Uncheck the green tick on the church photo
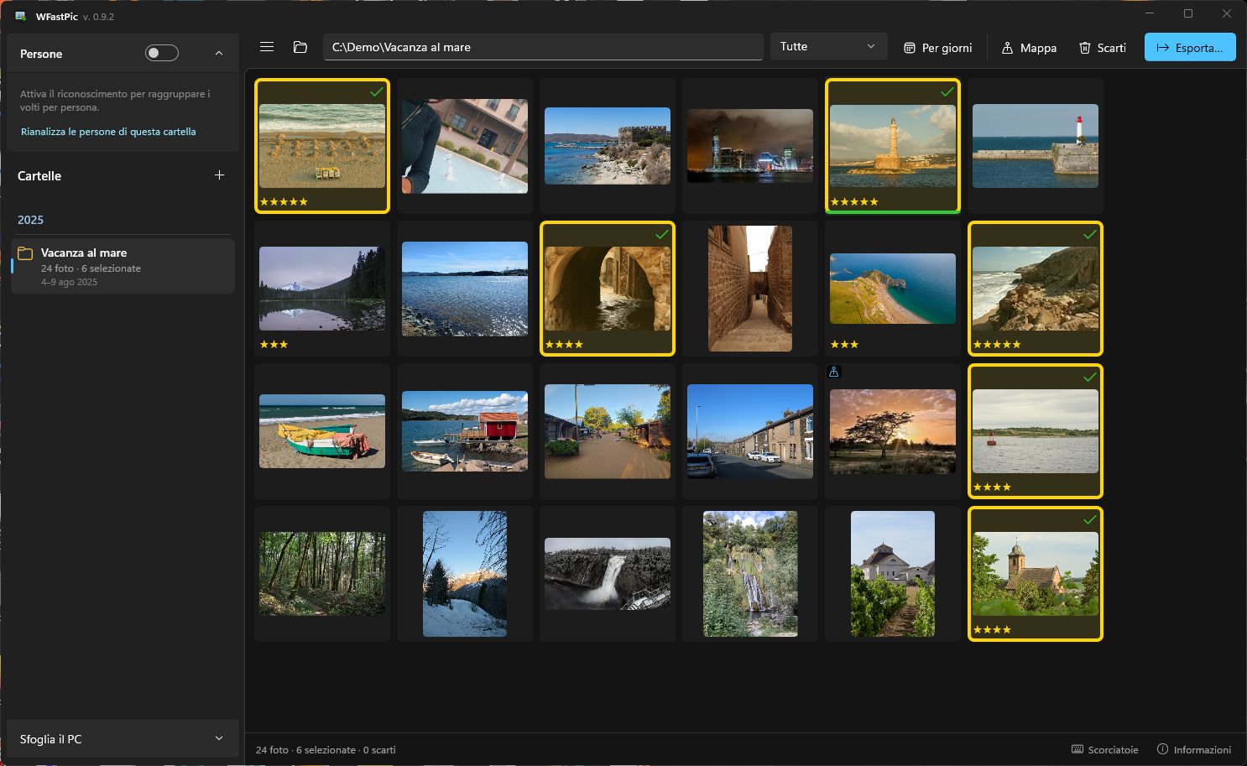The image size is (1247, 766). click(x=1090, y=519)
